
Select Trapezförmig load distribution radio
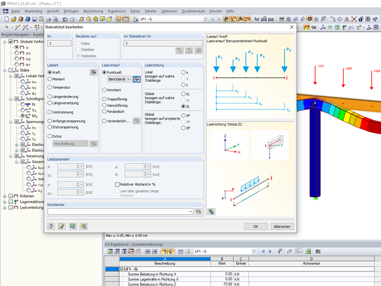pyautogui.click(x=104, y=99)
